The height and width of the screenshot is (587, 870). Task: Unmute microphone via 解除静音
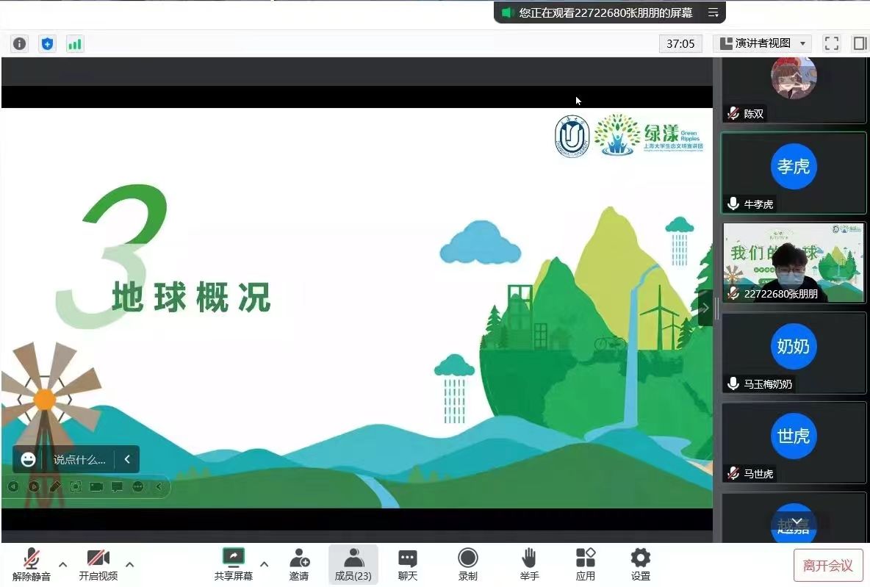click(32, 564)
